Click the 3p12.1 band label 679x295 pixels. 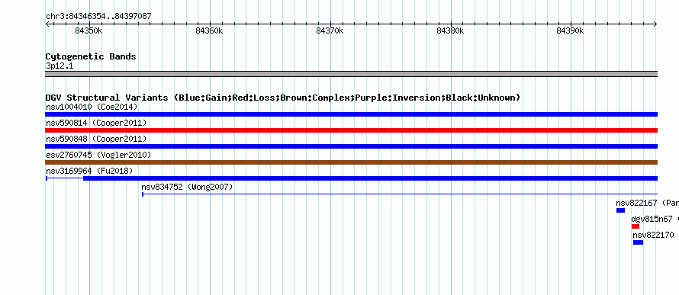(60, 66)
